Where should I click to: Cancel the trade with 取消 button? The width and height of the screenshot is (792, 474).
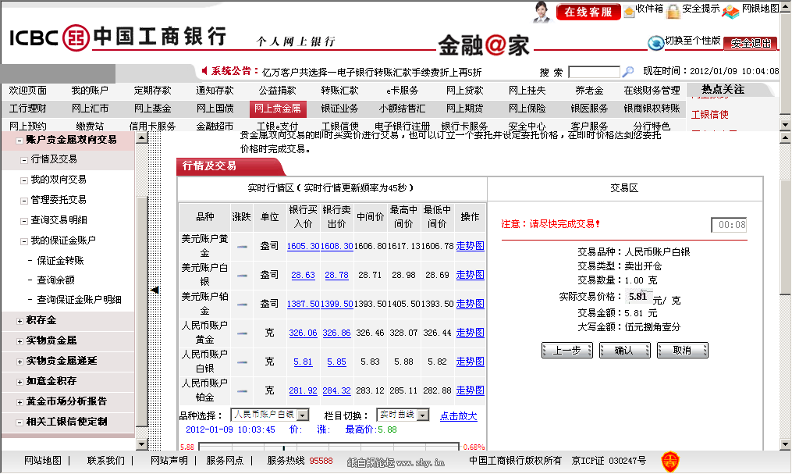coord(683,350)
